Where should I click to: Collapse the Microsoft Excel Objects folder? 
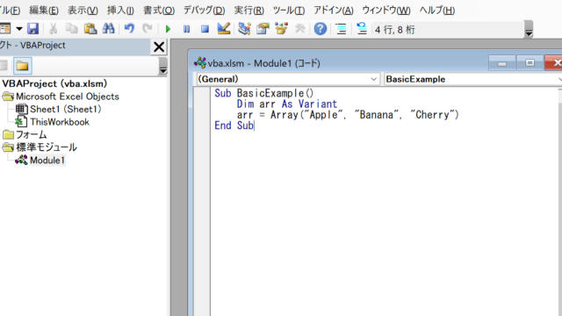click(x=8, y=97)
